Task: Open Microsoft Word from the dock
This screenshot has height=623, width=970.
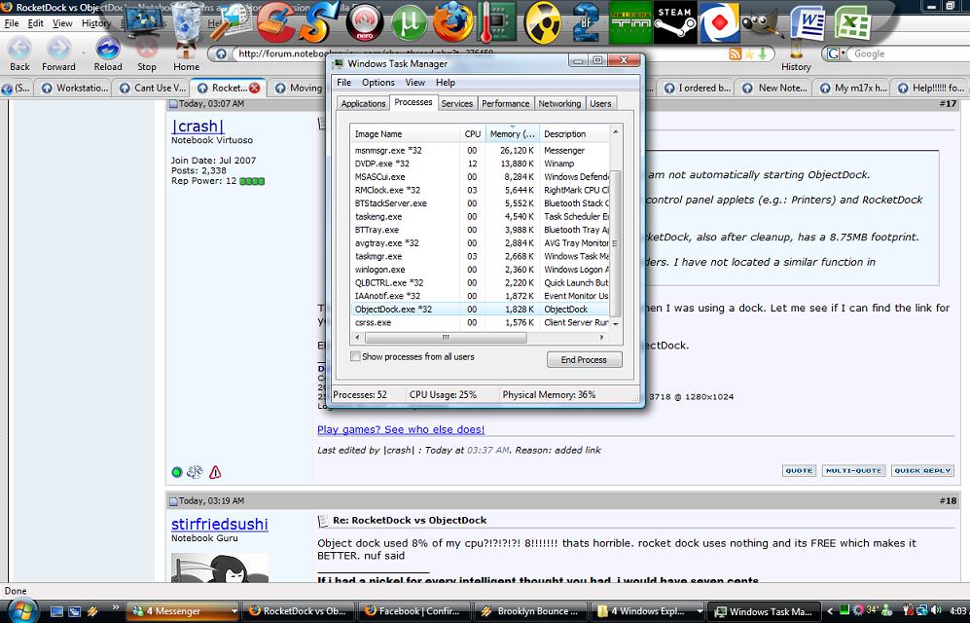Action: 808,23
